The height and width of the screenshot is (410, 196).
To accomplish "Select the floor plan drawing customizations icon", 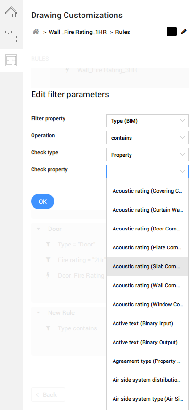I will click(11, 61).
